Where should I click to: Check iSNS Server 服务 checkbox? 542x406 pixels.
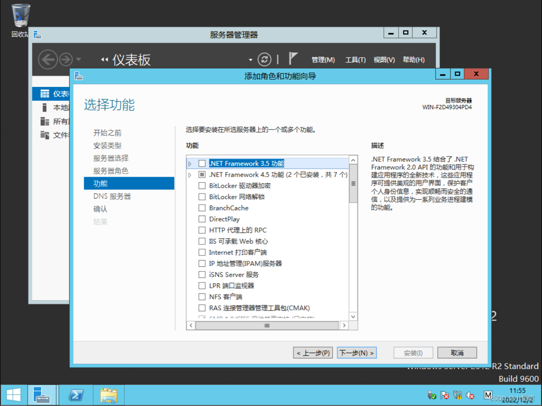pos(202,274)
